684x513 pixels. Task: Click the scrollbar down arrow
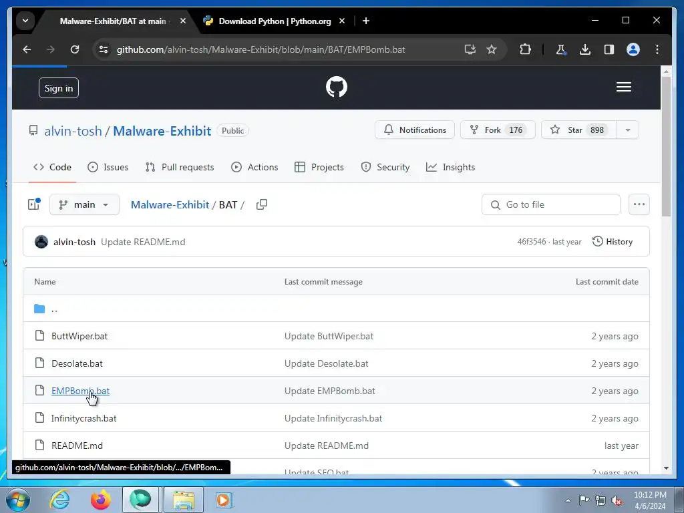pos(666,468)
